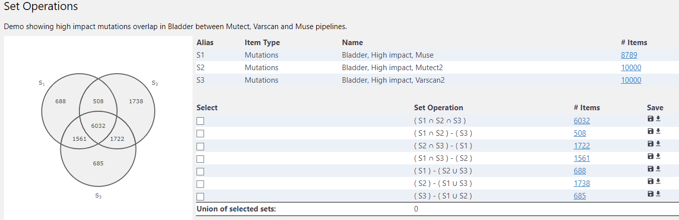Open the 6032 items count link in table

coord(581,121)
